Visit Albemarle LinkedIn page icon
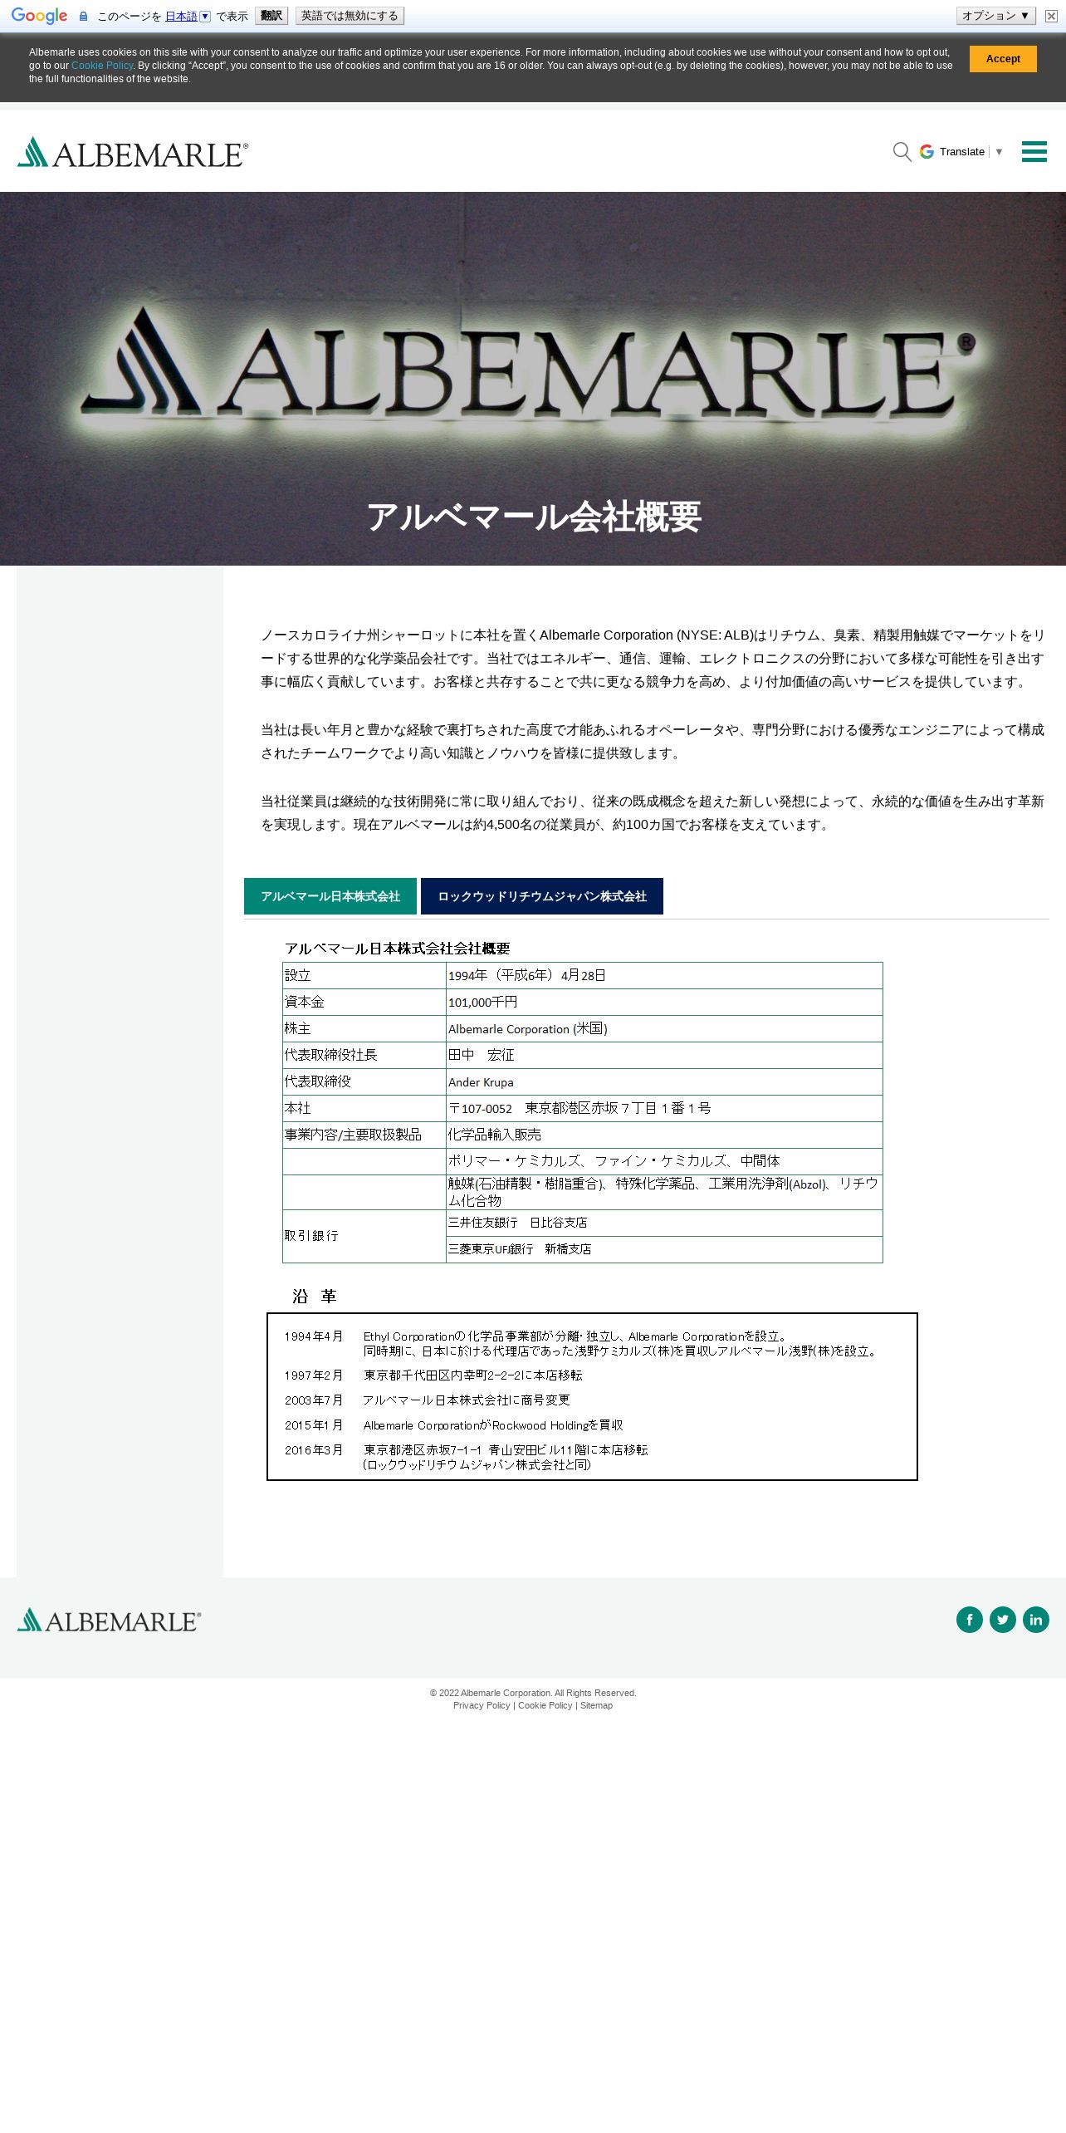The height and width of the screenshot is (2133, 1066). [1035, 1620]
